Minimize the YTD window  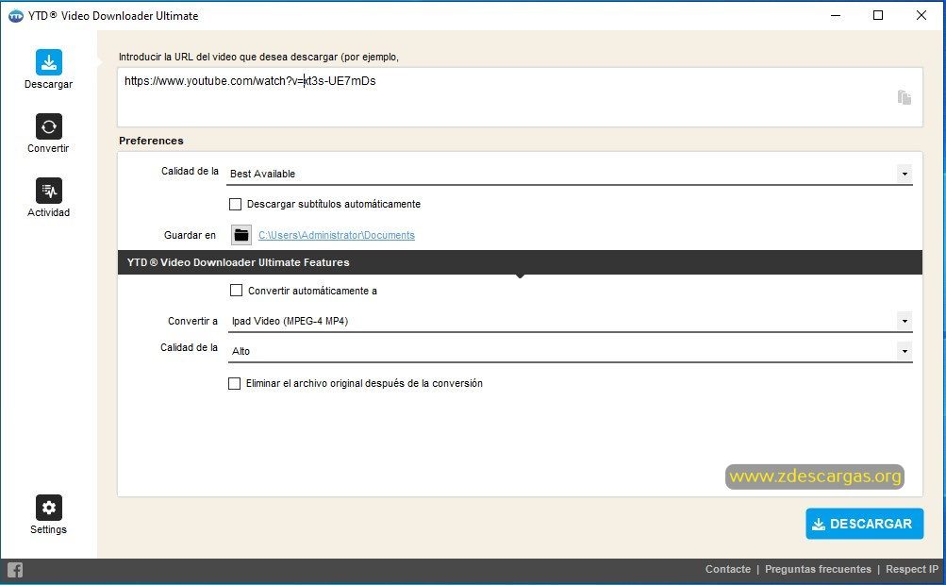click(836, 16)
